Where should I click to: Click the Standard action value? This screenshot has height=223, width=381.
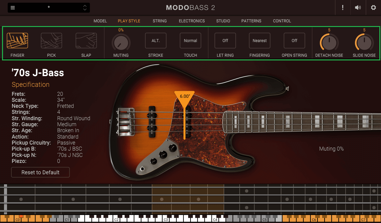[x=68, y=137]
